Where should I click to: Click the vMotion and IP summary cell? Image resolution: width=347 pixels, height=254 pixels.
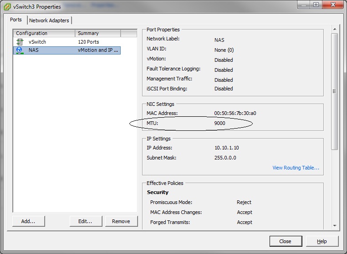98,50
